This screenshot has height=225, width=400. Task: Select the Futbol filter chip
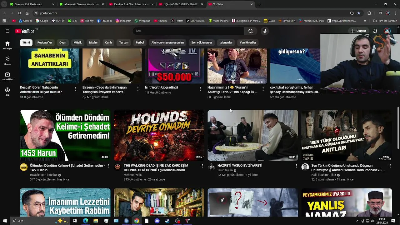[140, 42]
